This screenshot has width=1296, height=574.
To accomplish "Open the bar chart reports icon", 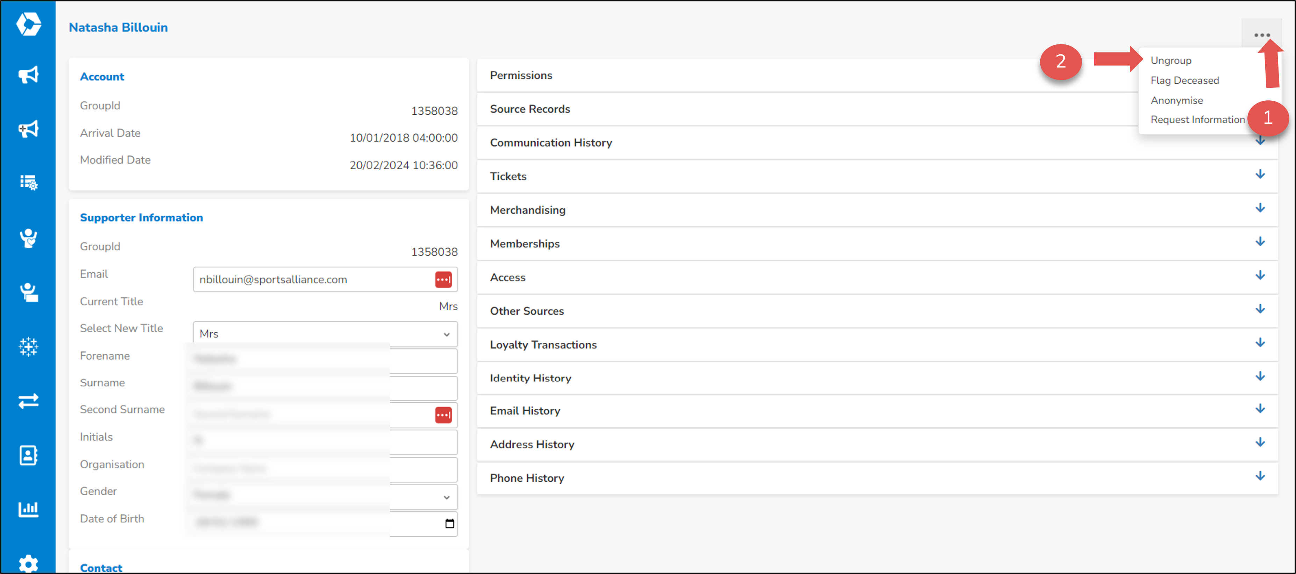I will click(29, 509).
